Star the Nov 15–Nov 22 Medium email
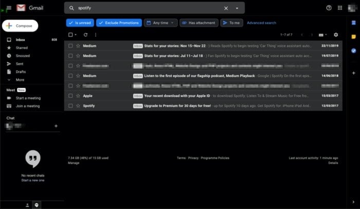The width and height of the screenshot is (360, 209). coord(78,46)
